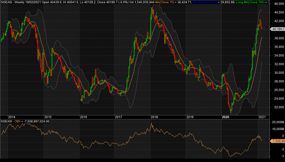Click the 40,186.7 current price marker

point(278,29)
